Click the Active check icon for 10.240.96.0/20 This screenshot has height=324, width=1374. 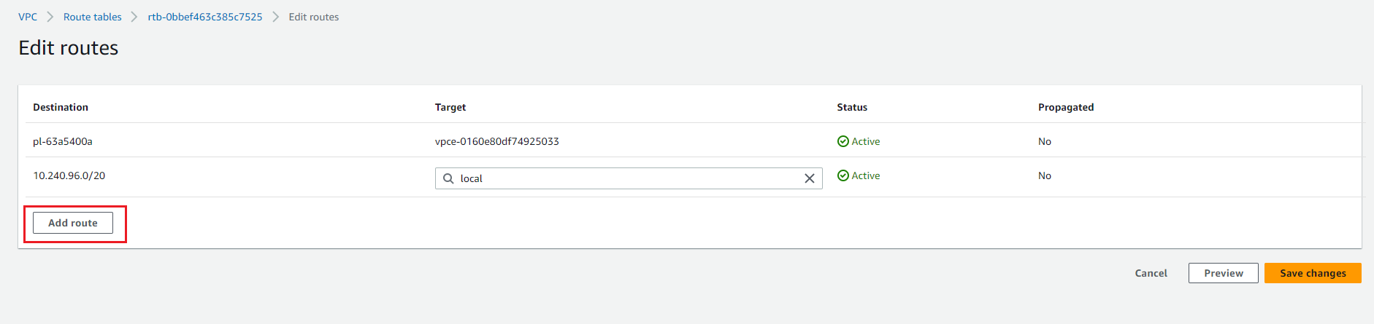tap(843, 175)
